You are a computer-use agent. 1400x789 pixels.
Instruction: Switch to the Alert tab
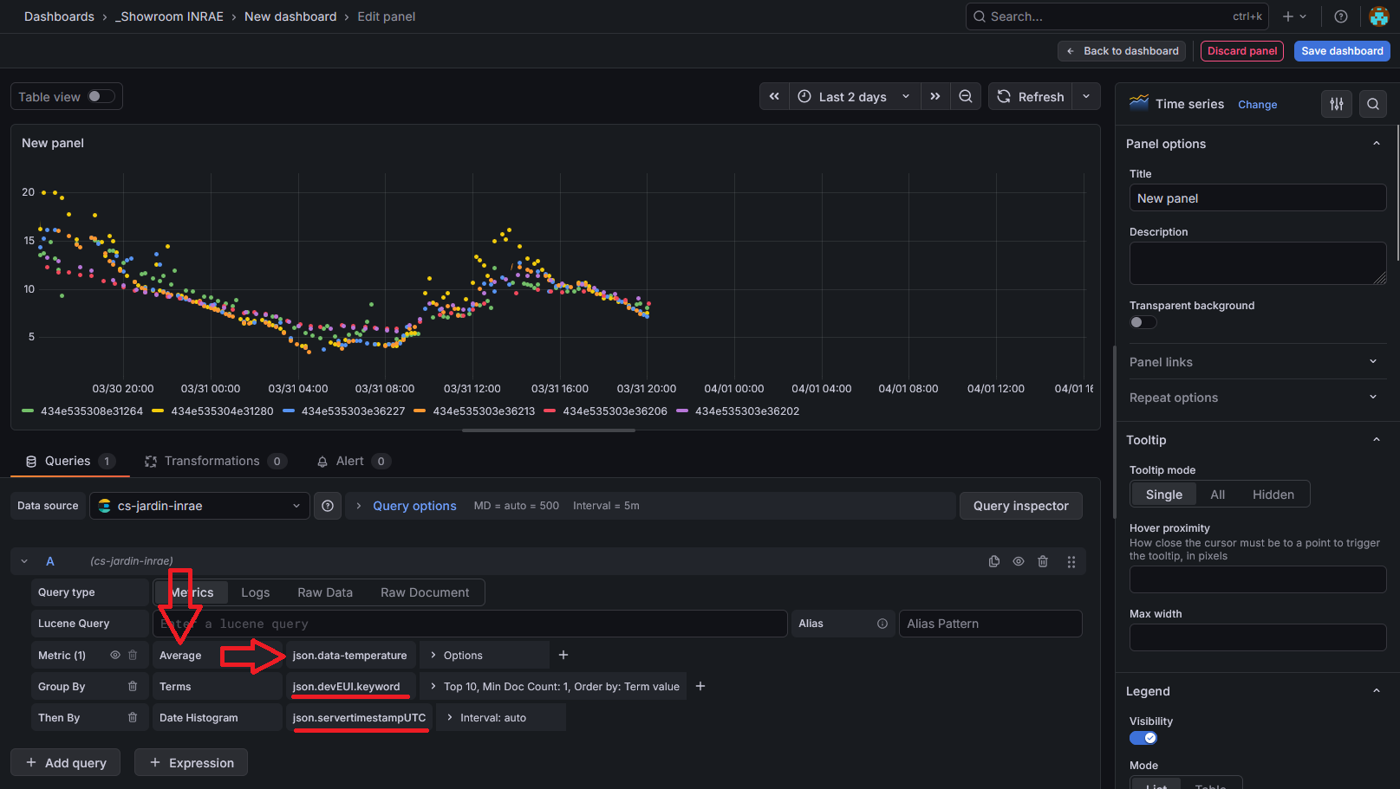point(354,461)
